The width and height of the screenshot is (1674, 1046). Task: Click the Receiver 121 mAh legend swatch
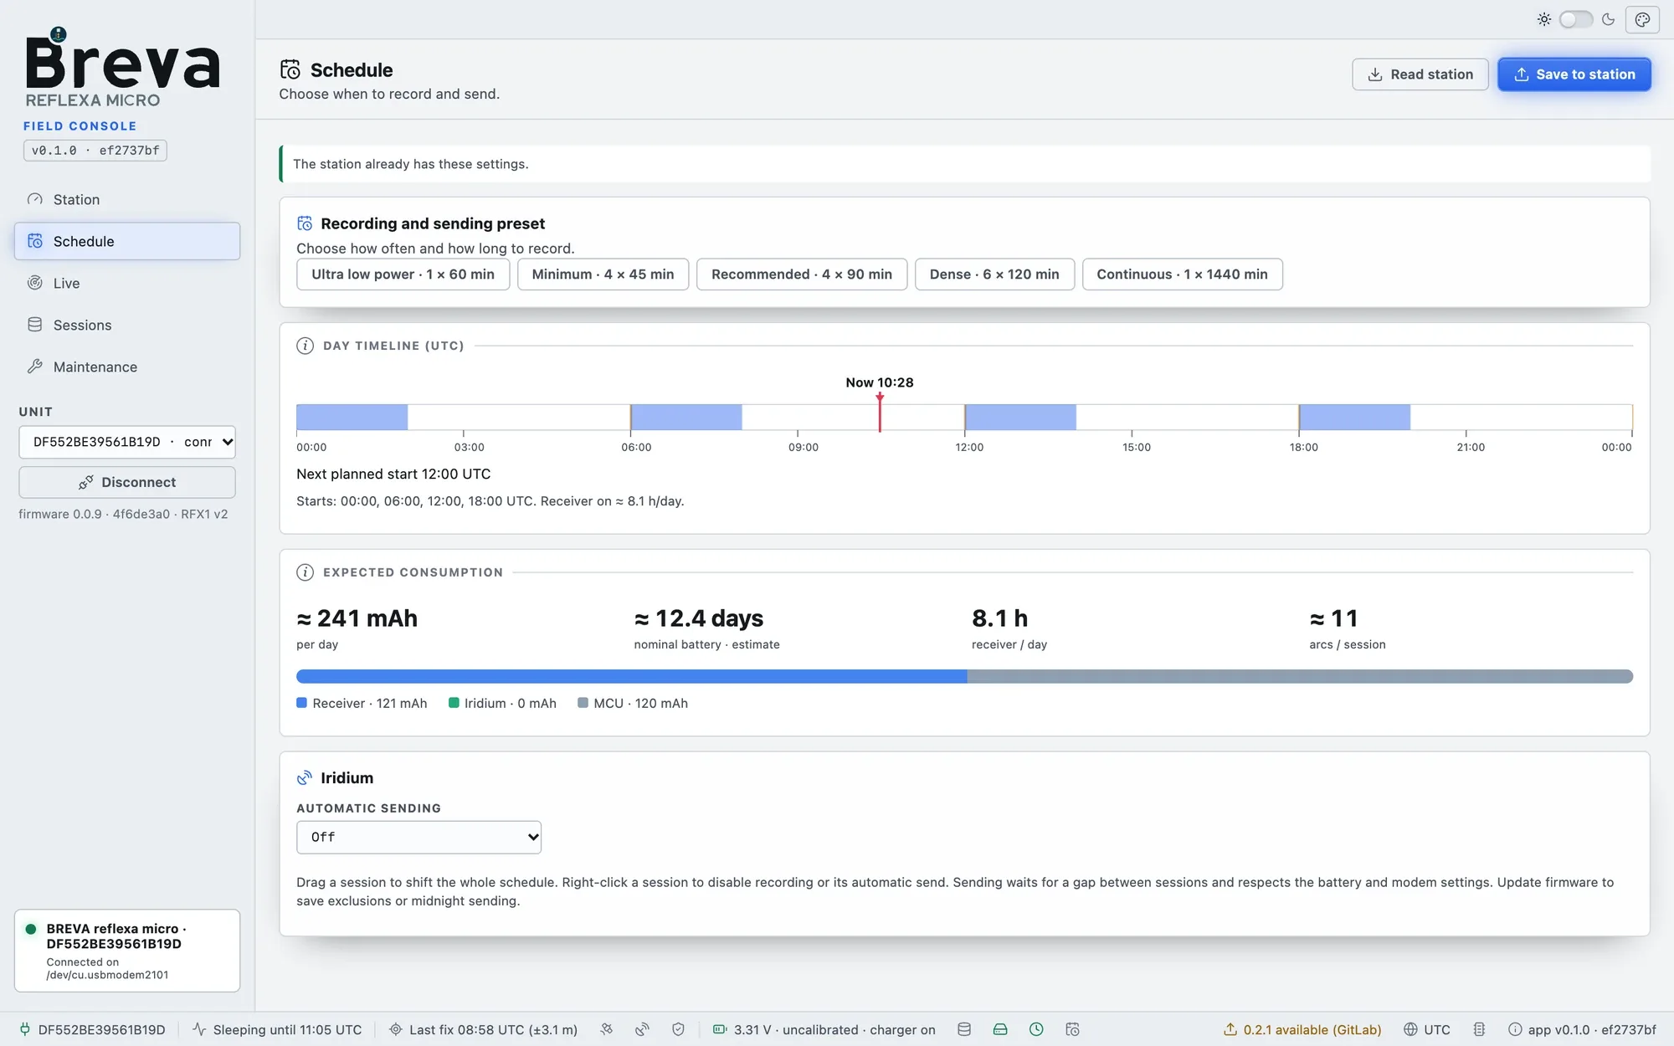pyautogui.click(x=302, y=703)
